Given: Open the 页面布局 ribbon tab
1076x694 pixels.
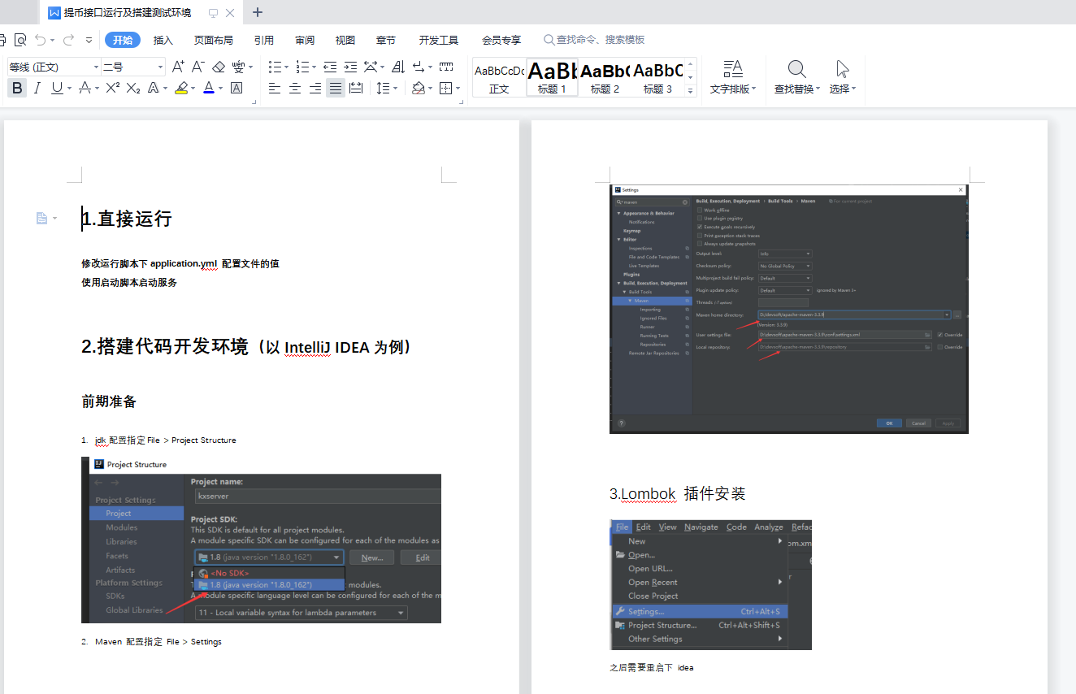Looking at the screenshot, I should [x=214, y=38].
